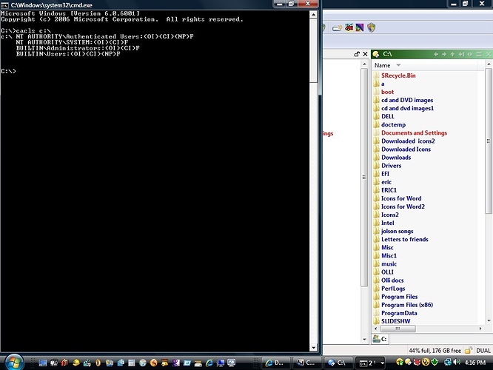Select the doctemp folder
Image resolution: width=493 pixels, height=370 pixels.
[x=393, y=125]
